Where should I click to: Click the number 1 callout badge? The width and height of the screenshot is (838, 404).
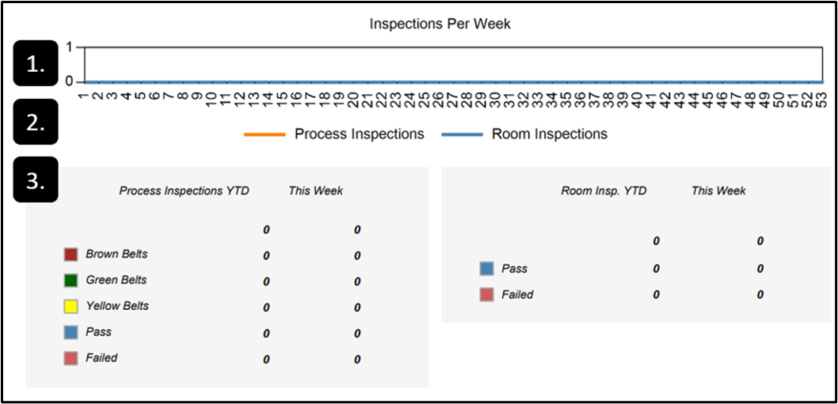tap(36, 63)
